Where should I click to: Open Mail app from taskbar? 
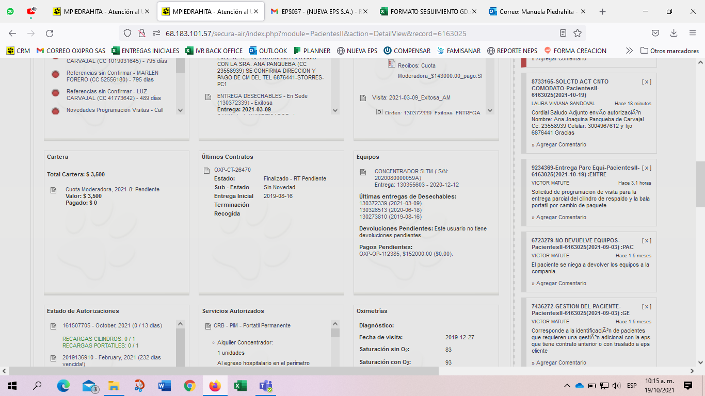pos(90,385)
